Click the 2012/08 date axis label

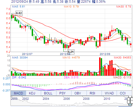tap(65, 54)
